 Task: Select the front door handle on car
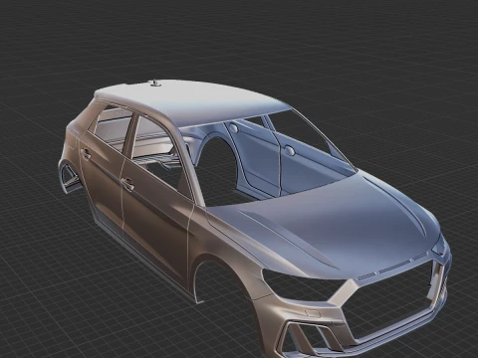pos(127,184)
